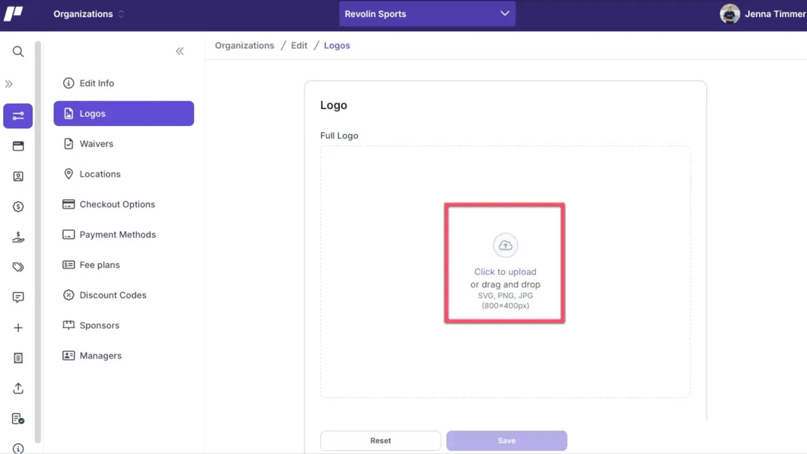Image resolution: width=807 pixels, height=454 pixels.
Task: Expand the Organizations menu chevron
Action: (x=121, y=14)
